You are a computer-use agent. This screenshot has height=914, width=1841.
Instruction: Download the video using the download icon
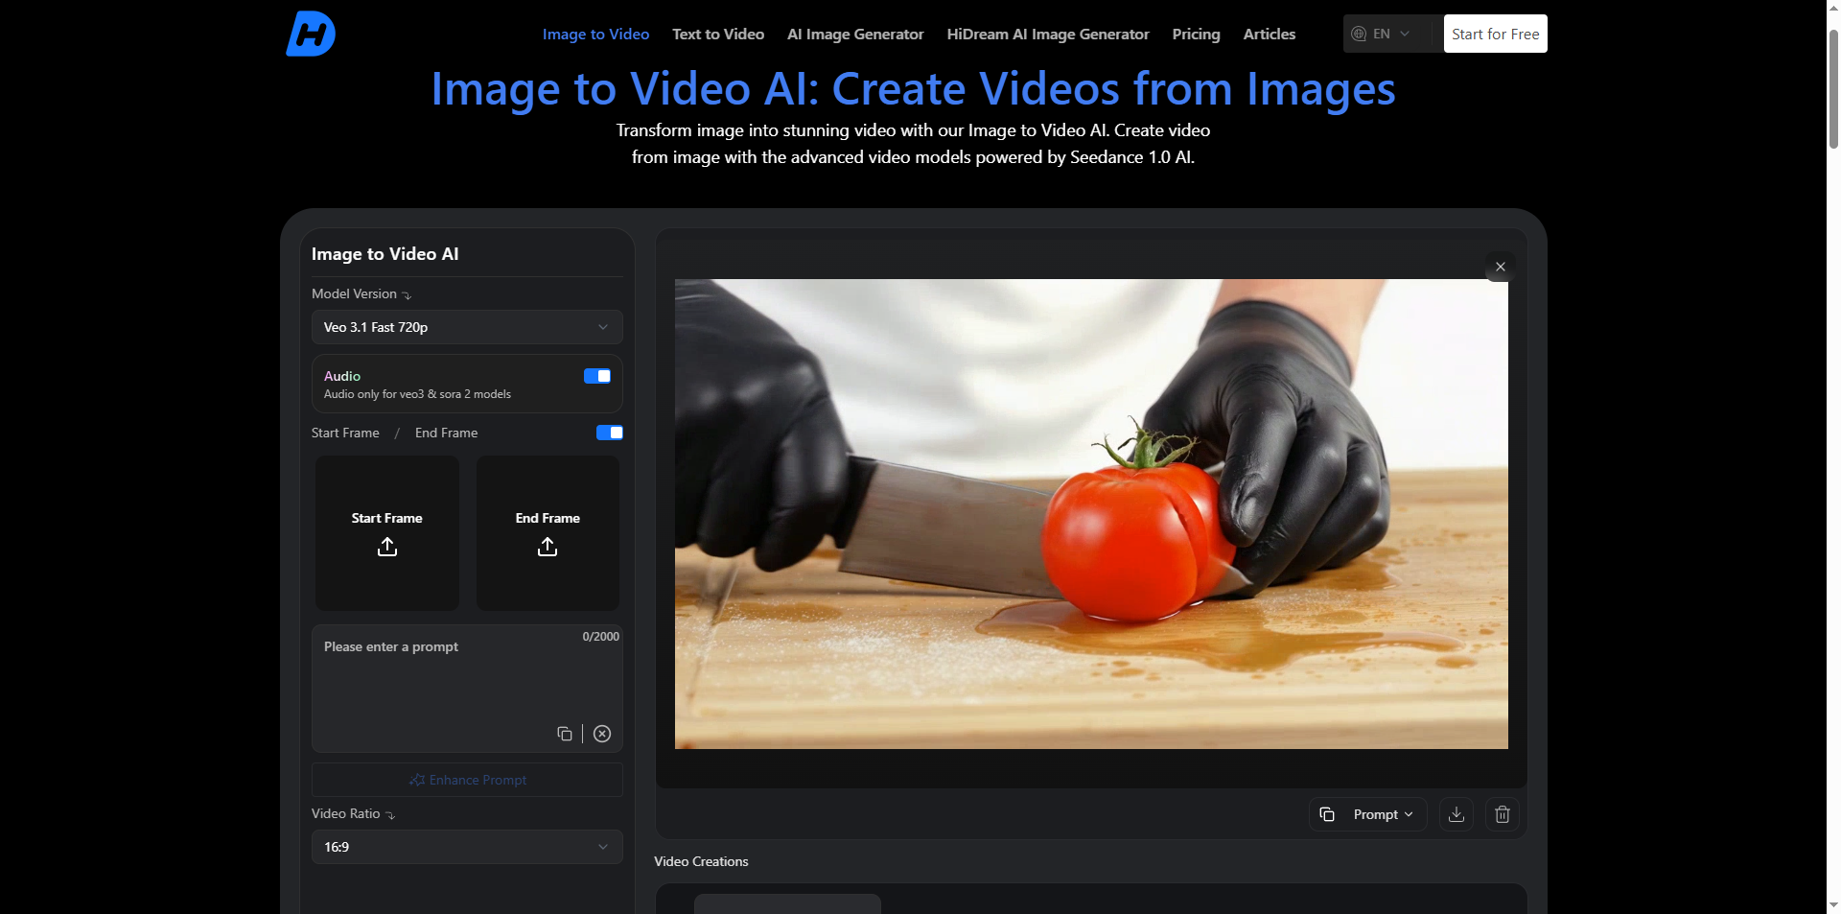[1456, 814]
